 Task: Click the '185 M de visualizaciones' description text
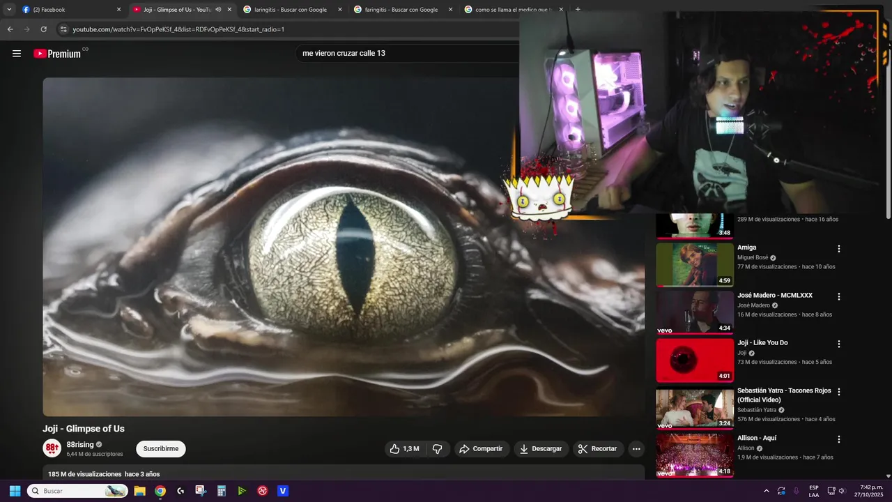coord(85,474)
